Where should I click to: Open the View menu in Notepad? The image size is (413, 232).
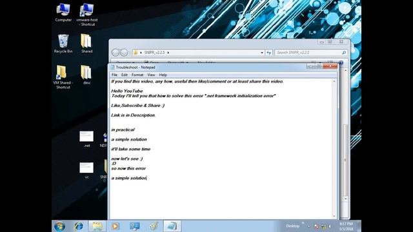point(151,75)
